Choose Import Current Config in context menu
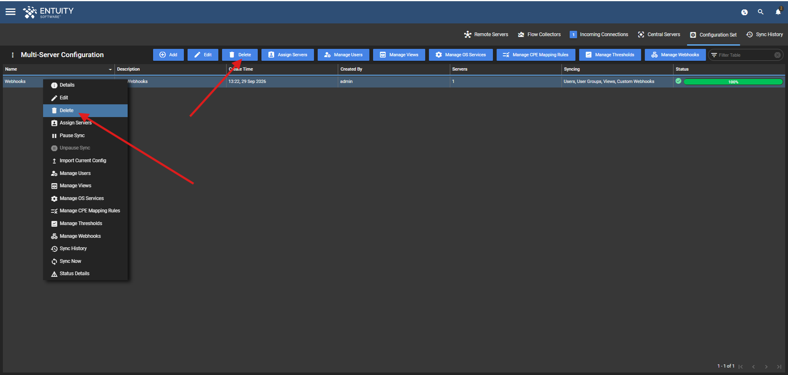 point(85,161)
